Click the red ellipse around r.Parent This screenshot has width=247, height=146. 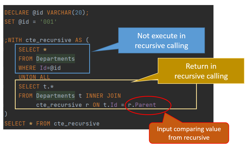point(148,105)
